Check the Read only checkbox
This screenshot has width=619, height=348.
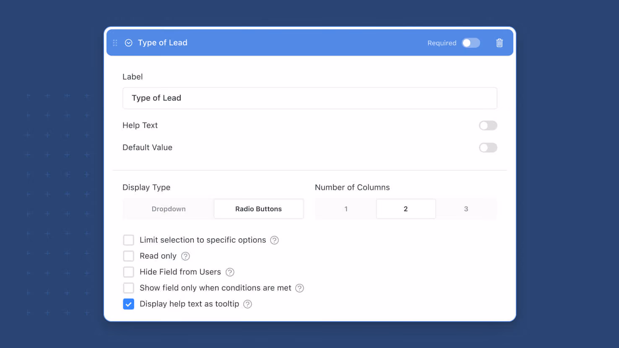(x=129, y=256)
